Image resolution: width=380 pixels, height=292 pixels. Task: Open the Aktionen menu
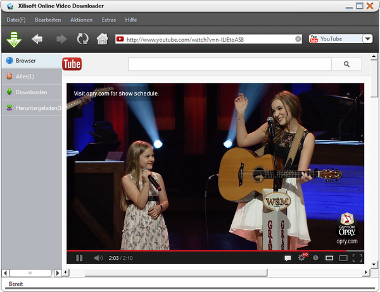[82, 20]
